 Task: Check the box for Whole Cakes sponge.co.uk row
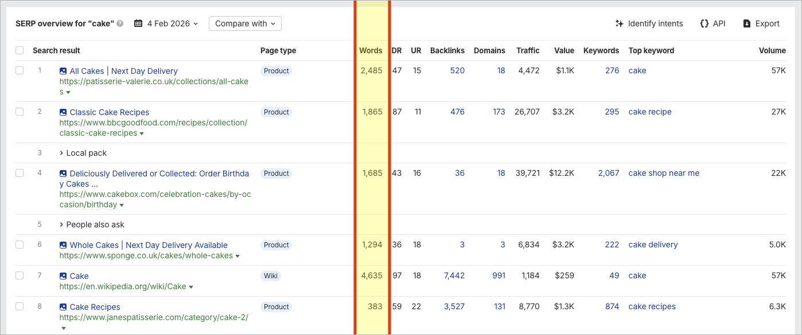[20, 245]
